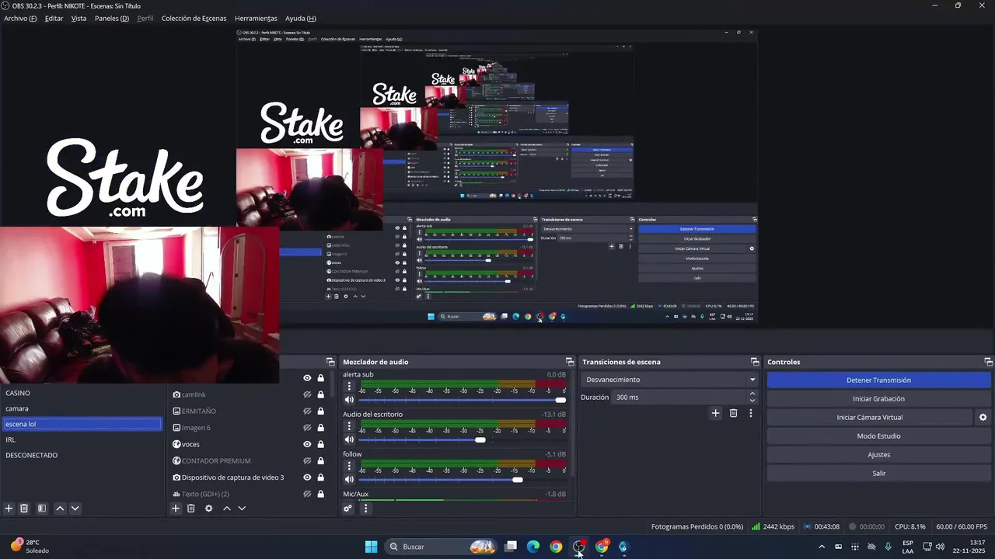995x559 pixels.
Task: Click Detener Transmisión button
Action: [878, 380]
